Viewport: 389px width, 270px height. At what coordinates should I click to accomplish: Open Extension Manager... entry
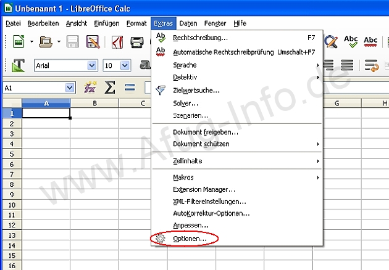click(237, 189)
